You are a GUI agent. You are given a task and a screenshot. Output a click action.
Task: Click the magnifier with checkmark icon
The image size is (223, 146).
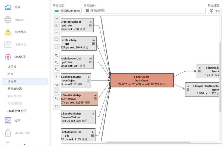(x=56, y=69)
